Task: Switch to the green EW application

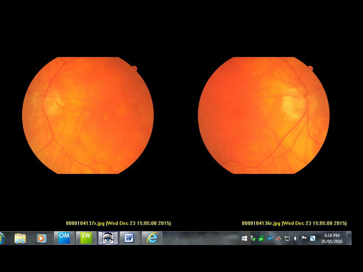Action: (x=86, y=238)
